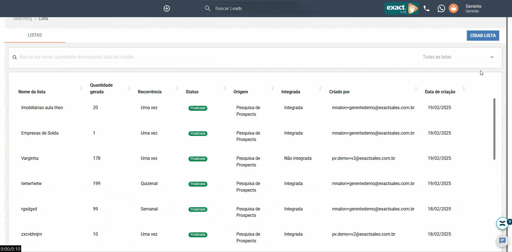Click quantity 199 cell
512x252 pixels.
(97, 184)
